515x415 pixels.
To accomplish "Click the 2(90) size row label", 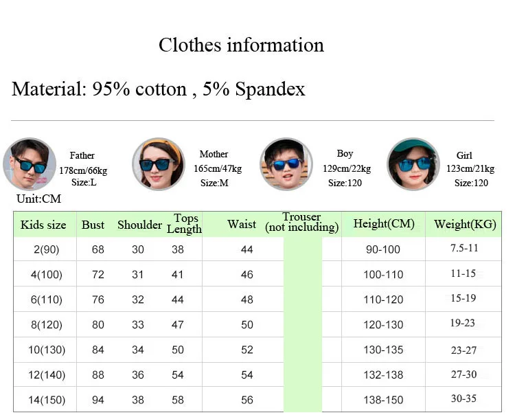I will click(x=46, y=249).
